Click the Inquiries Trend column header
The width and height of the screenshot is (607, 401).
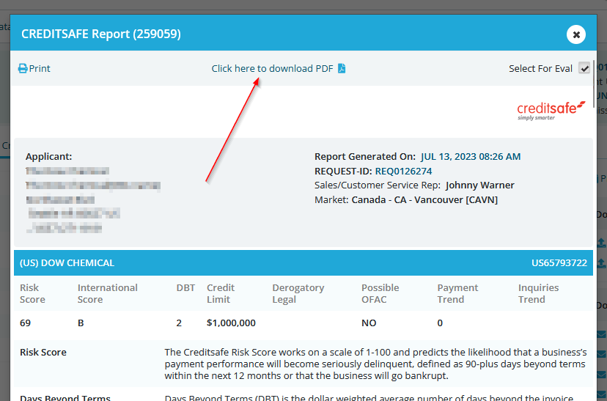click(x=539, y=293)
